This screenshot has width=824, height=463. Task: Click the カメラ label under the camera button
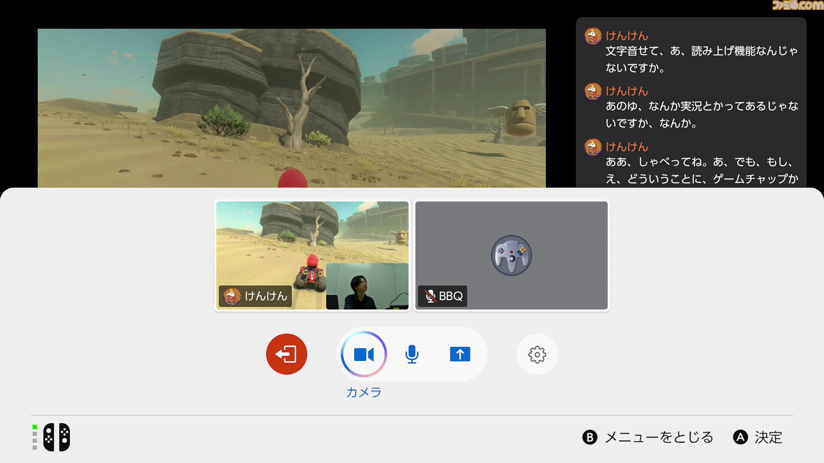point(364,392)
